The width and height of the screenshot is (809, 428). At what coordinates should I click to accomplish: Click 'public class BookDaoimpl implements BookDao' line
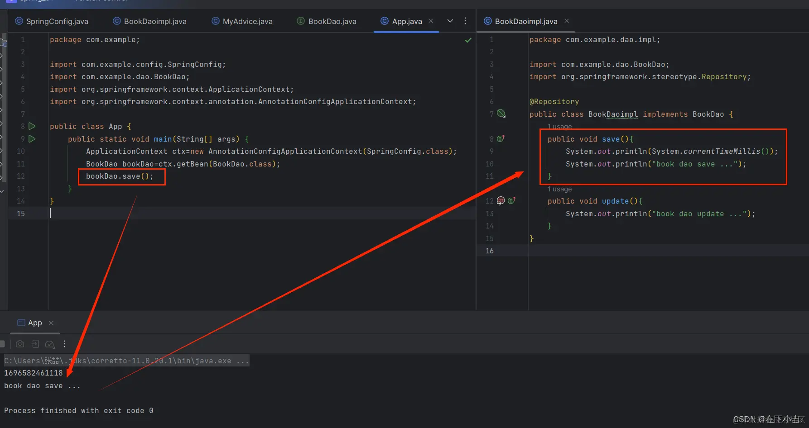(x=631, y=114)
